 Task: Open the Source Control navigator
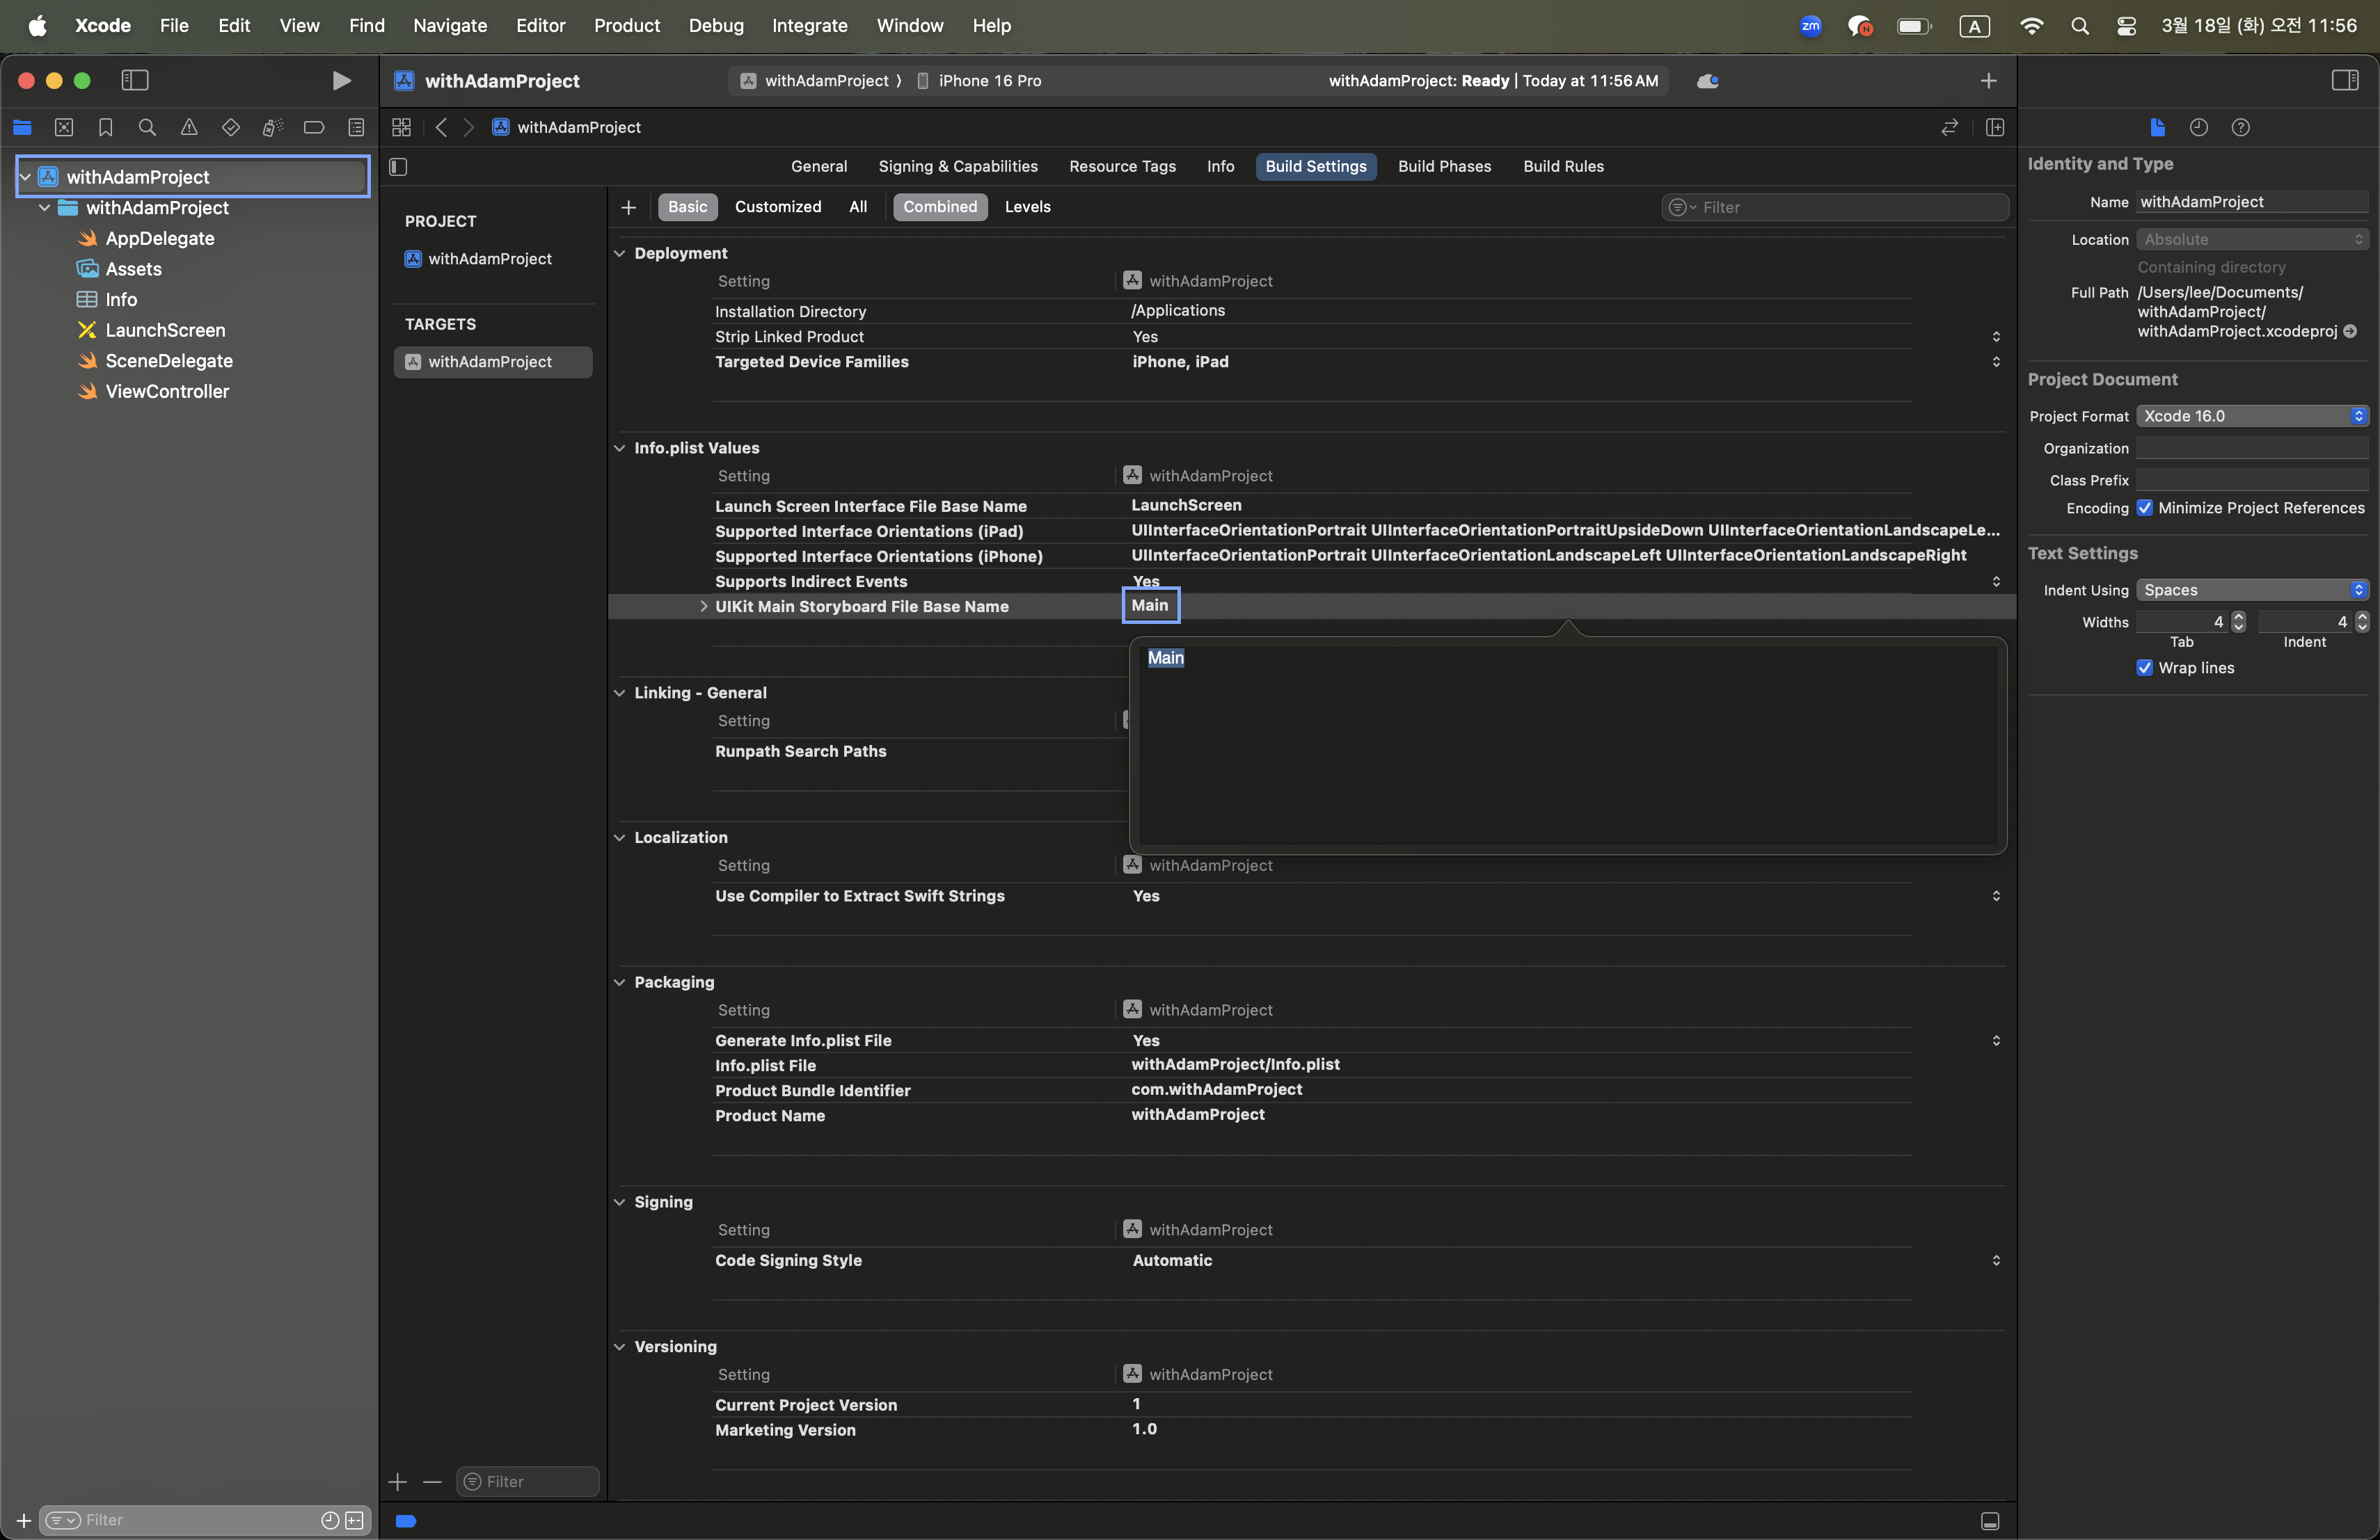(x=64, y=127)
